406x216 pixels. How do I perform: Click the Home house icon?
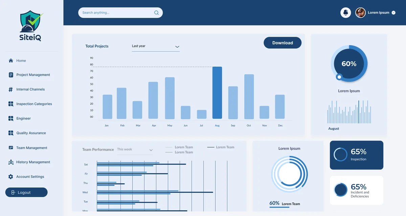tap(11, 61)
